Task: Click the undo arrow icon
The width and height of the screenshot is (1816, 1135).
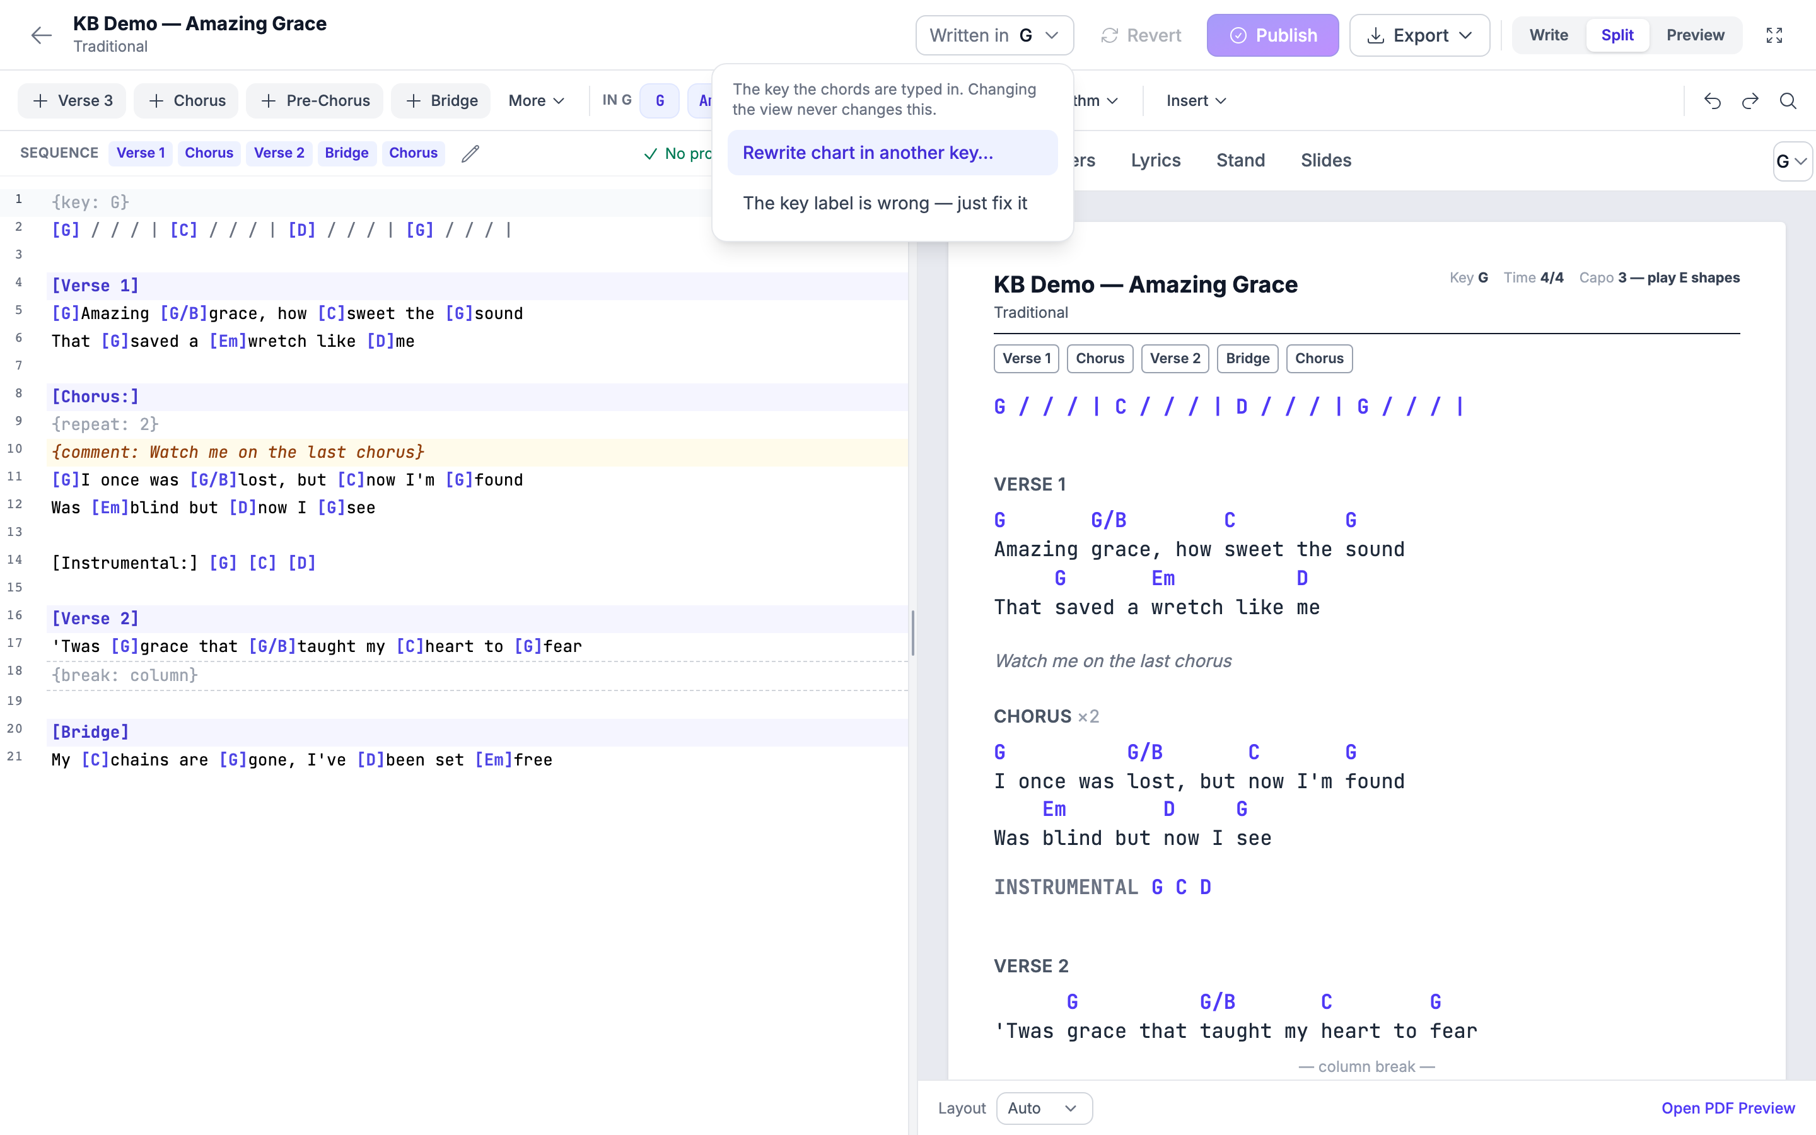Action: 1712,101
